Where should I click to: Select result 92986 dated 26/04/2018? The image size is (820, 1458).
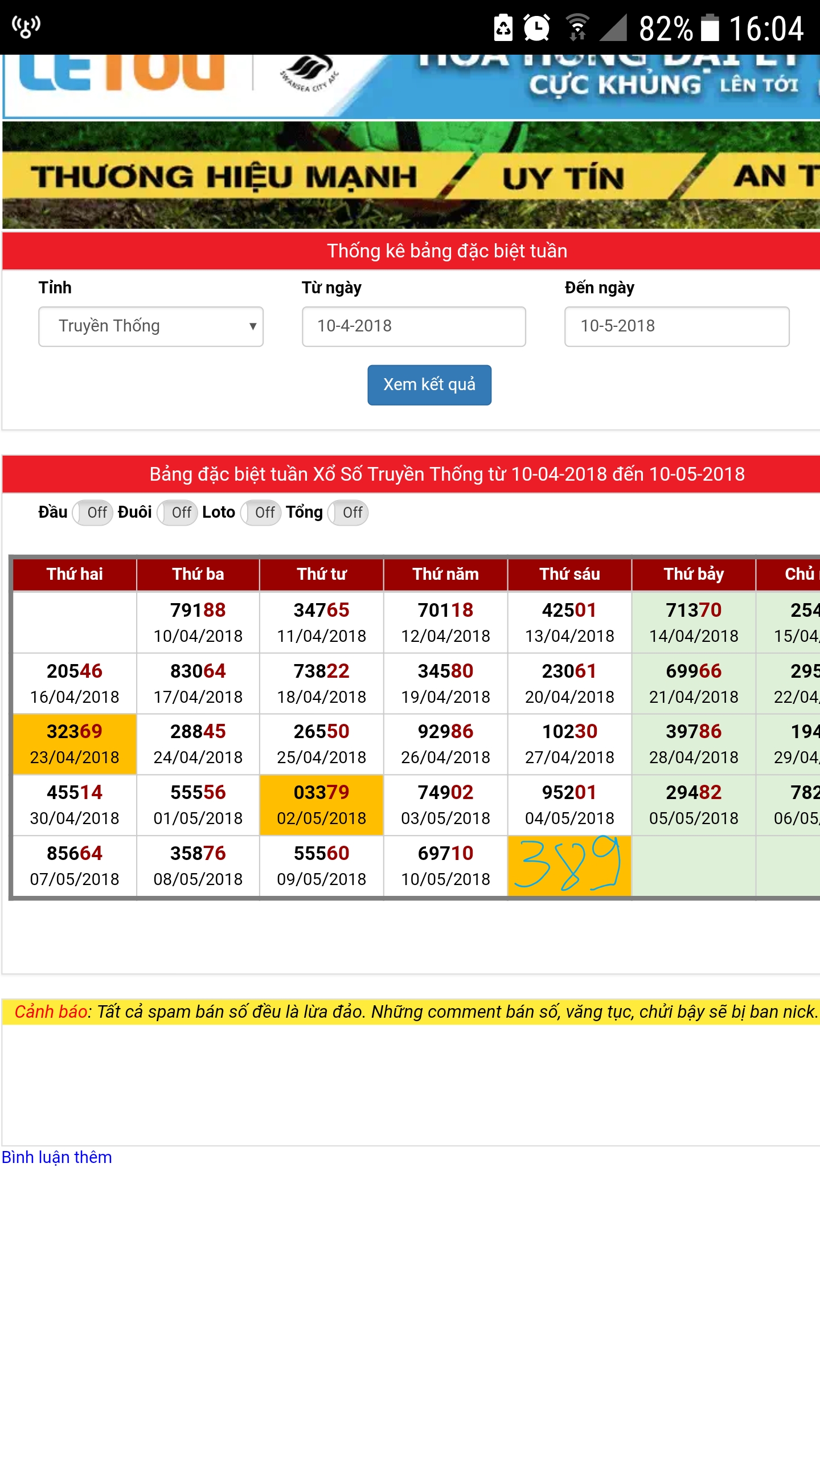pyautogui.click(x=446, y=744)
